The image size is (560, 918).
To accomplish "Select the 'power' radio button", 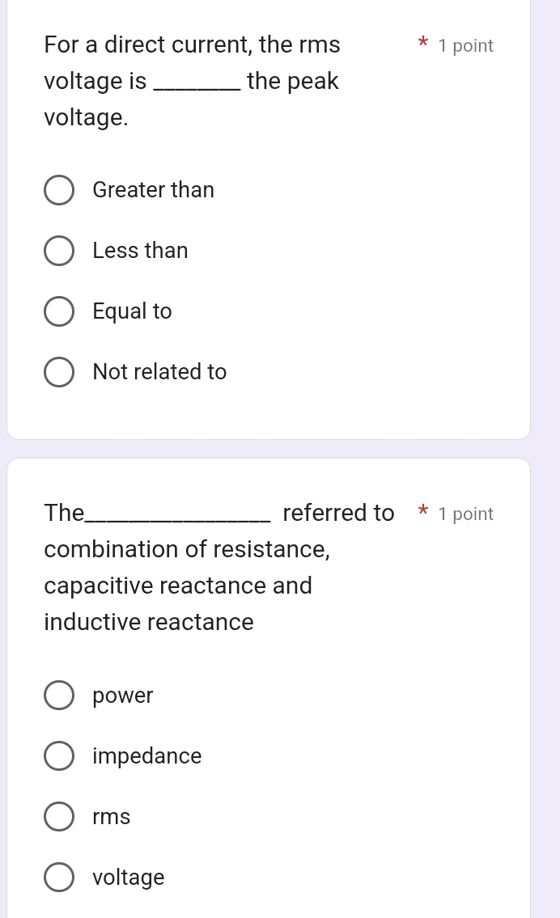I will click(58, 696).
